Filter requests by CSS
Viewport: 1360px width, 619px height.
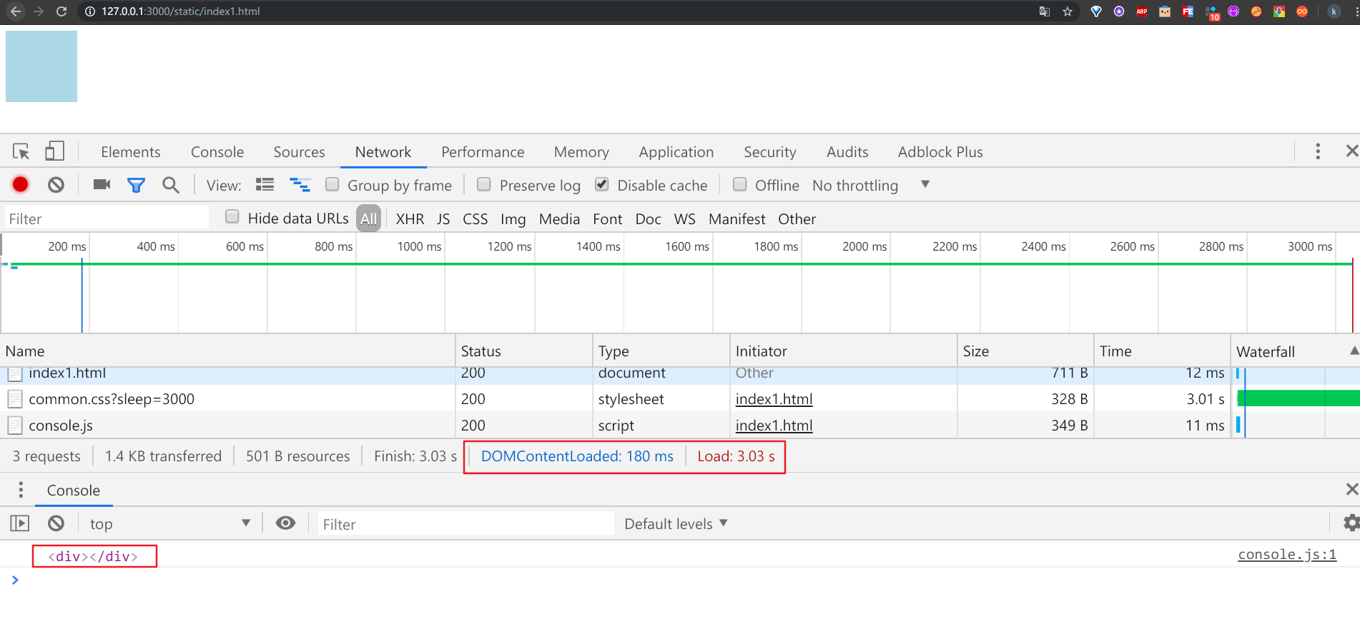point(475,218)
